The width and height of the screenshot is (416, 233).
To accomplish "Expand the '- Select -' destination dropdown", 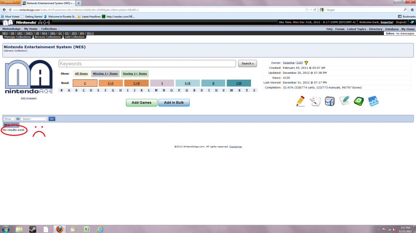I will click(34, 119).
